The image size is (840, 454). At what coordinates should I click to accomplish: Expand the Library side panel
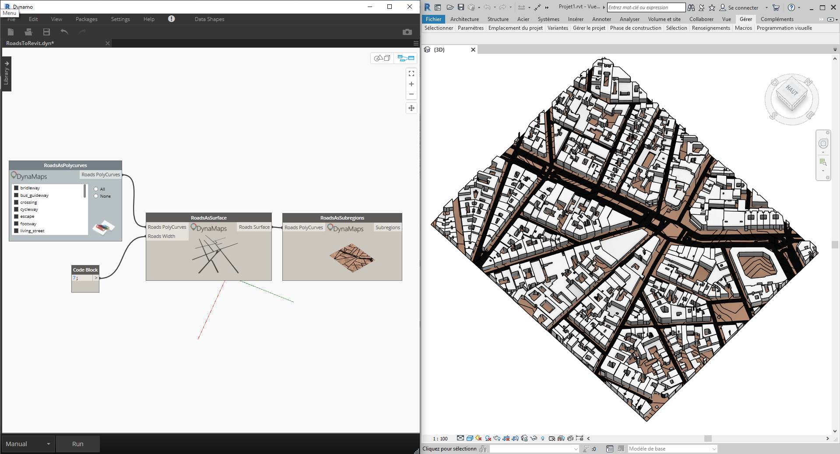coord(6,73)
